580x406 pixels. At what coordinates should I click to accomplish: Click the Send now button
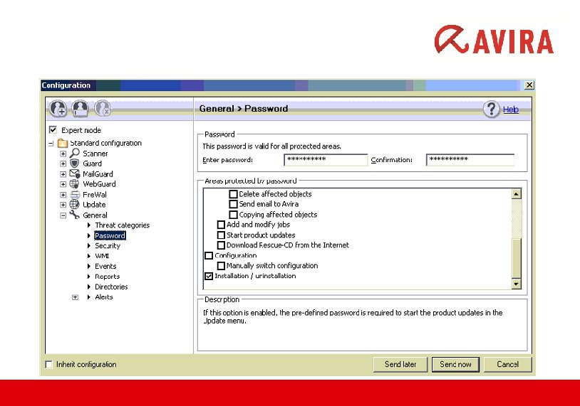(x=455, y=365)
